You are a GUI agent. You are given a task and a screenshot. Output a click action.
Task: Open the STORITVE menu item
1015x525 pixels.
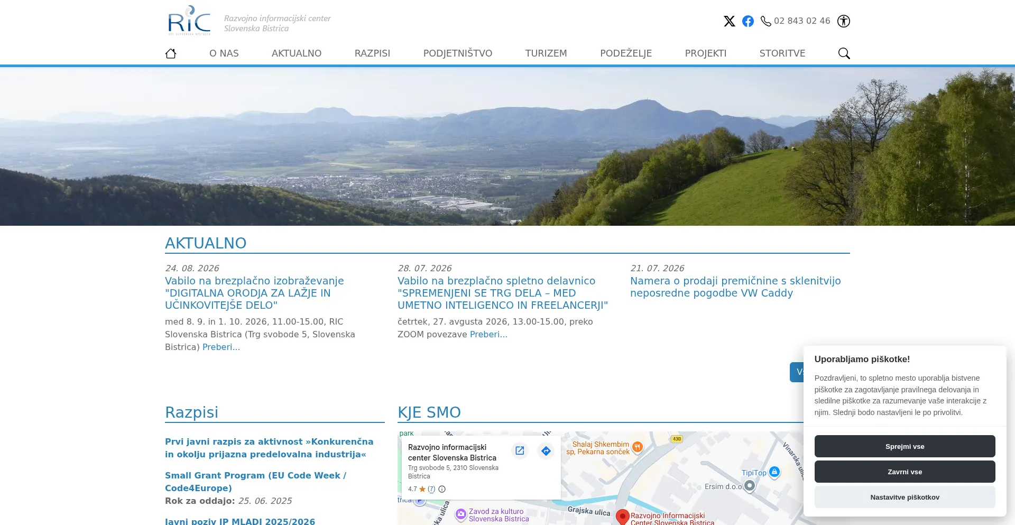[x=782, y=53]
